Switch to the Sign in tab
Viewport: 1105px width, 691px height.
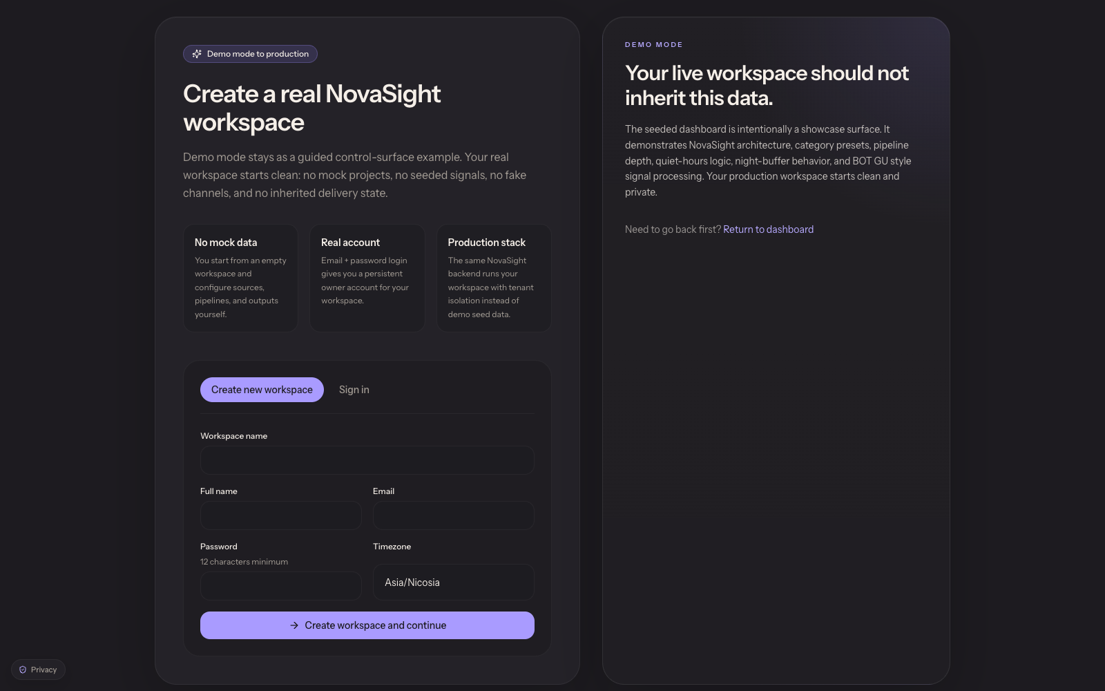click(354, 390)
